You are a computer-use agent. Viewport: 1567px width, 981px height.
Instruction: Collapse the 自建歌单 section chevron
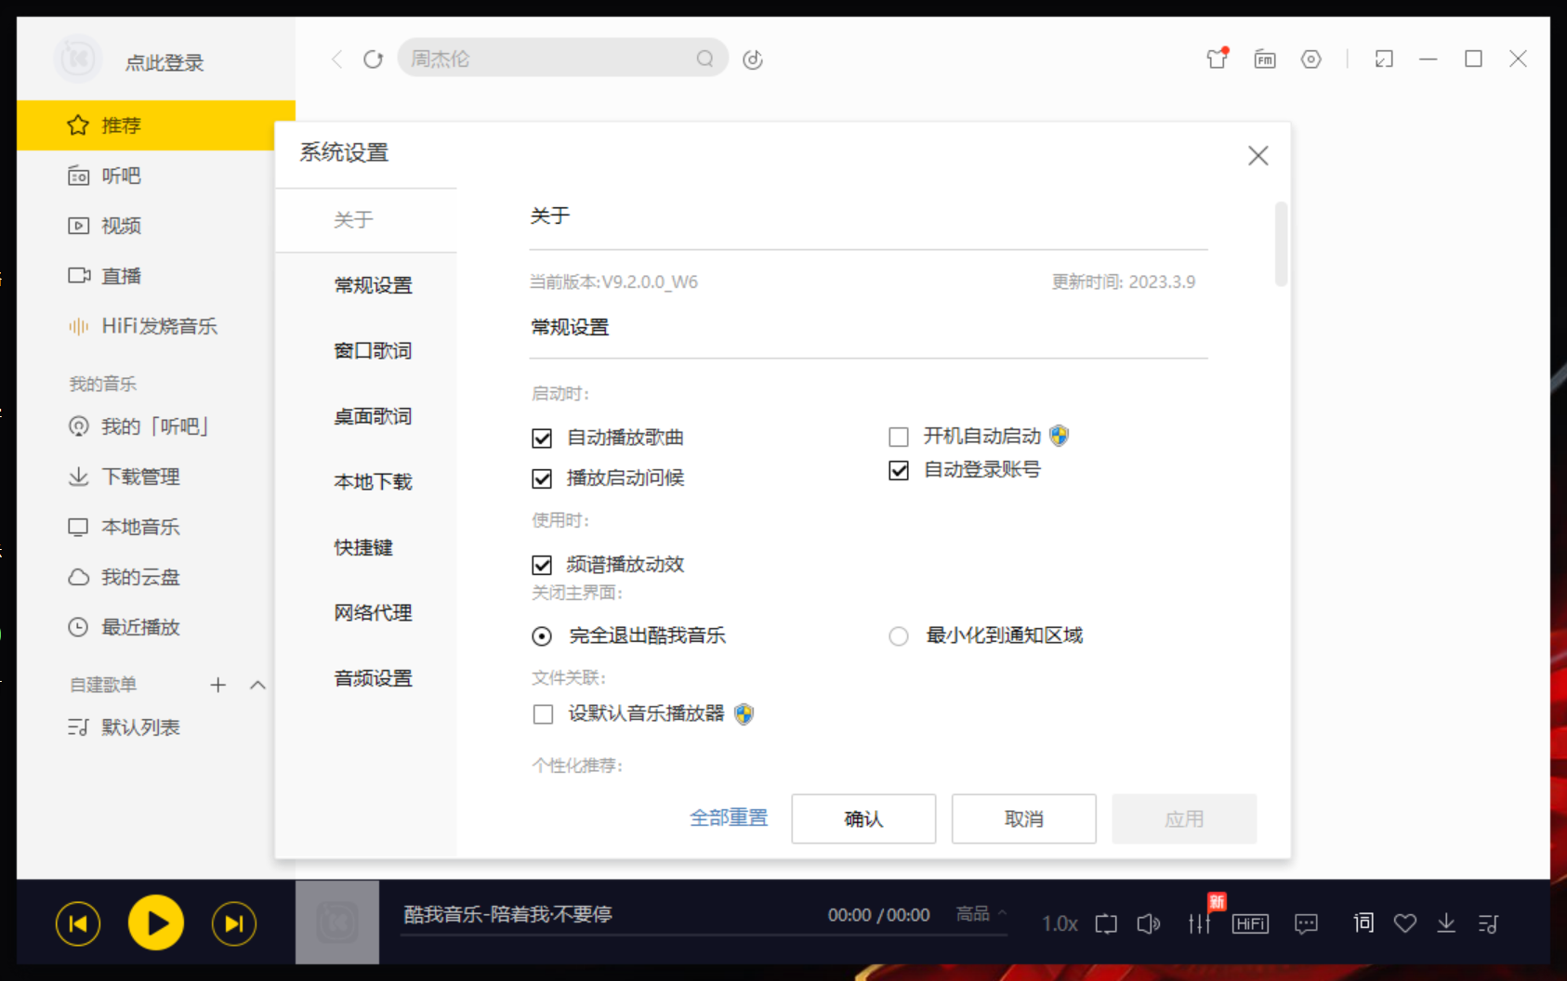pyautogui.click(x=258, y=685)
